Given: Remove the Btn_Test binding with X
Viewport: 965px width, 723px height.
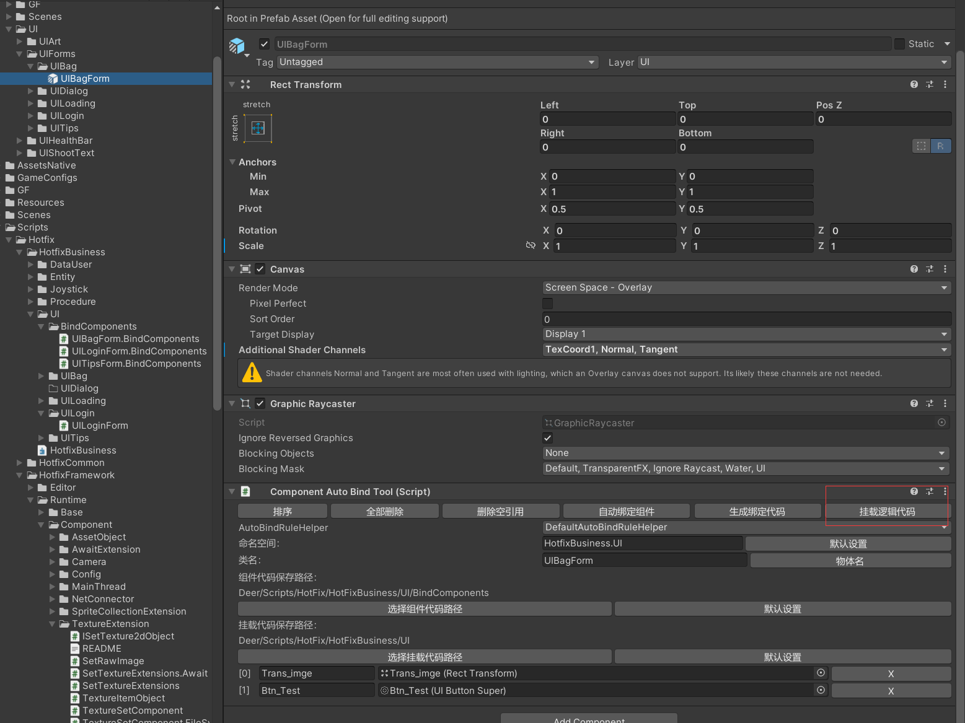Looking at the screenshot, I should [x=891, y=691].
